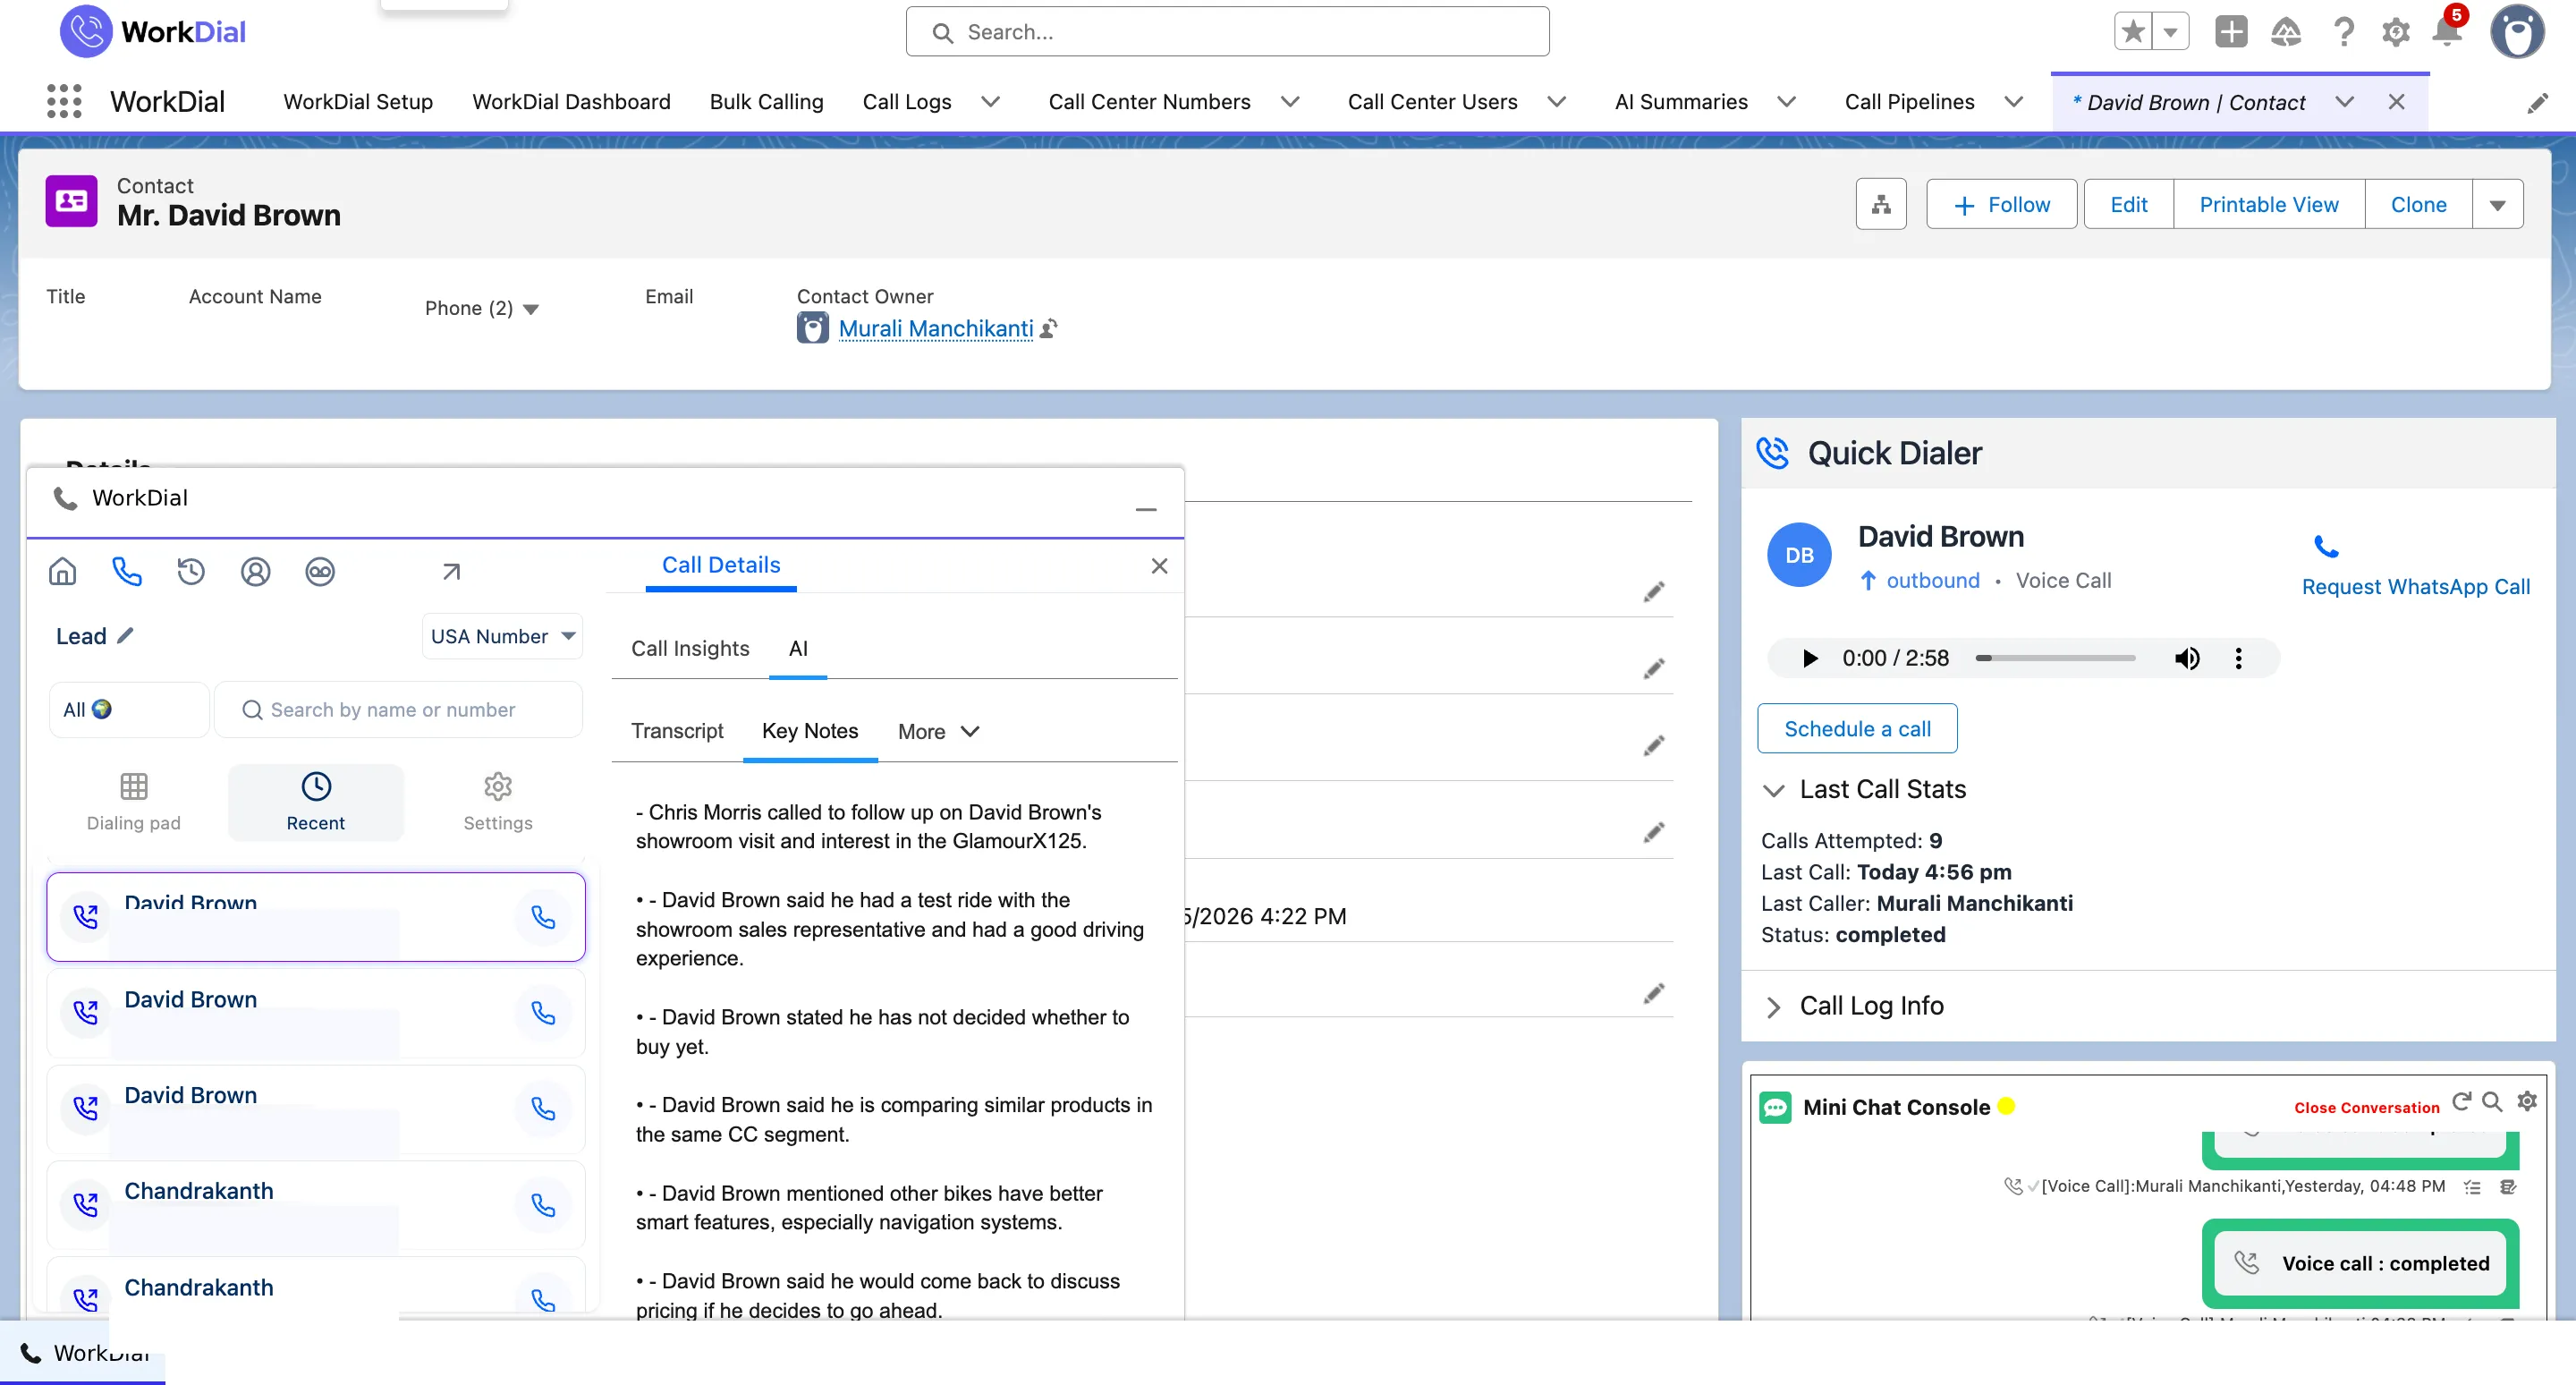The width and height of the screenshot is (2576, 1385).
Task: Click the change owner icon beside Murali Manchikanti
Action: click(1049, 329)
